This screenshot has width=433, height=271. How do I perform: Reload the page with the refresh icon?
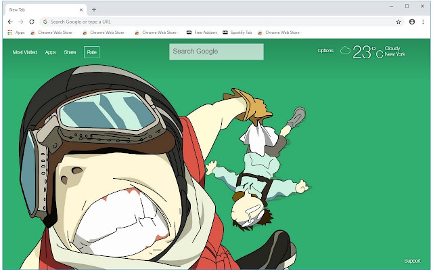pyautogui.click(x=32, y=22)
